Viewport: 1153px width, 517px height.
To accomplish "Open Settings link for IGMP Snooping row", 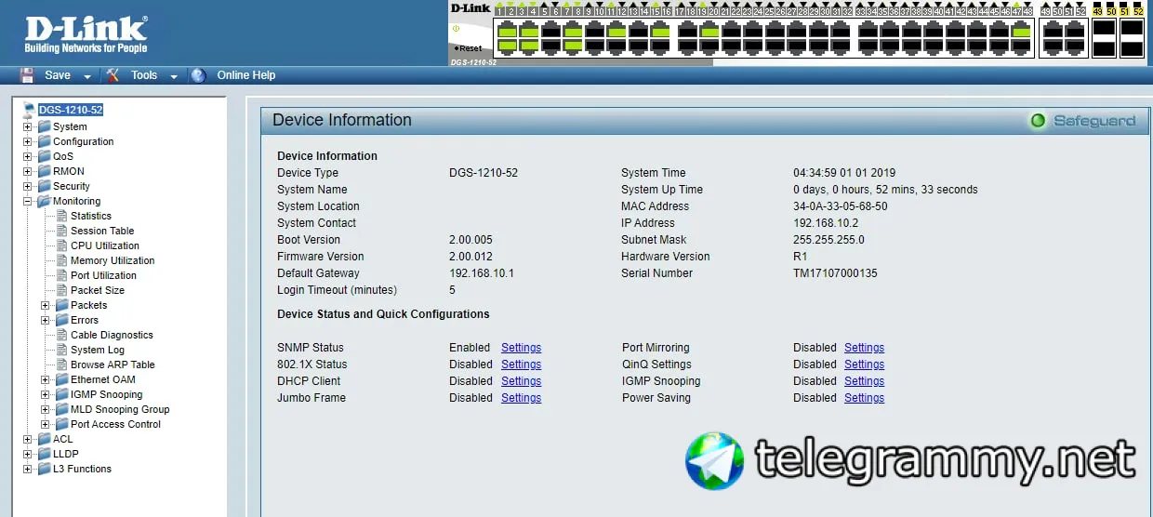I will [864, 381].
